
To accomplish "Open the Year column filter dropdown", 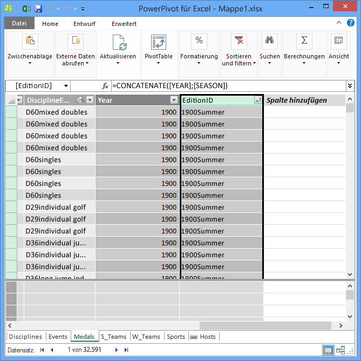I will pos(174,100).
